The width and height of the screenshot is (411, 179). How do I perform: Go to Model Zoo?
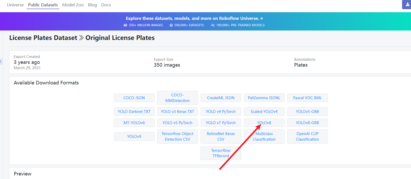73,5
